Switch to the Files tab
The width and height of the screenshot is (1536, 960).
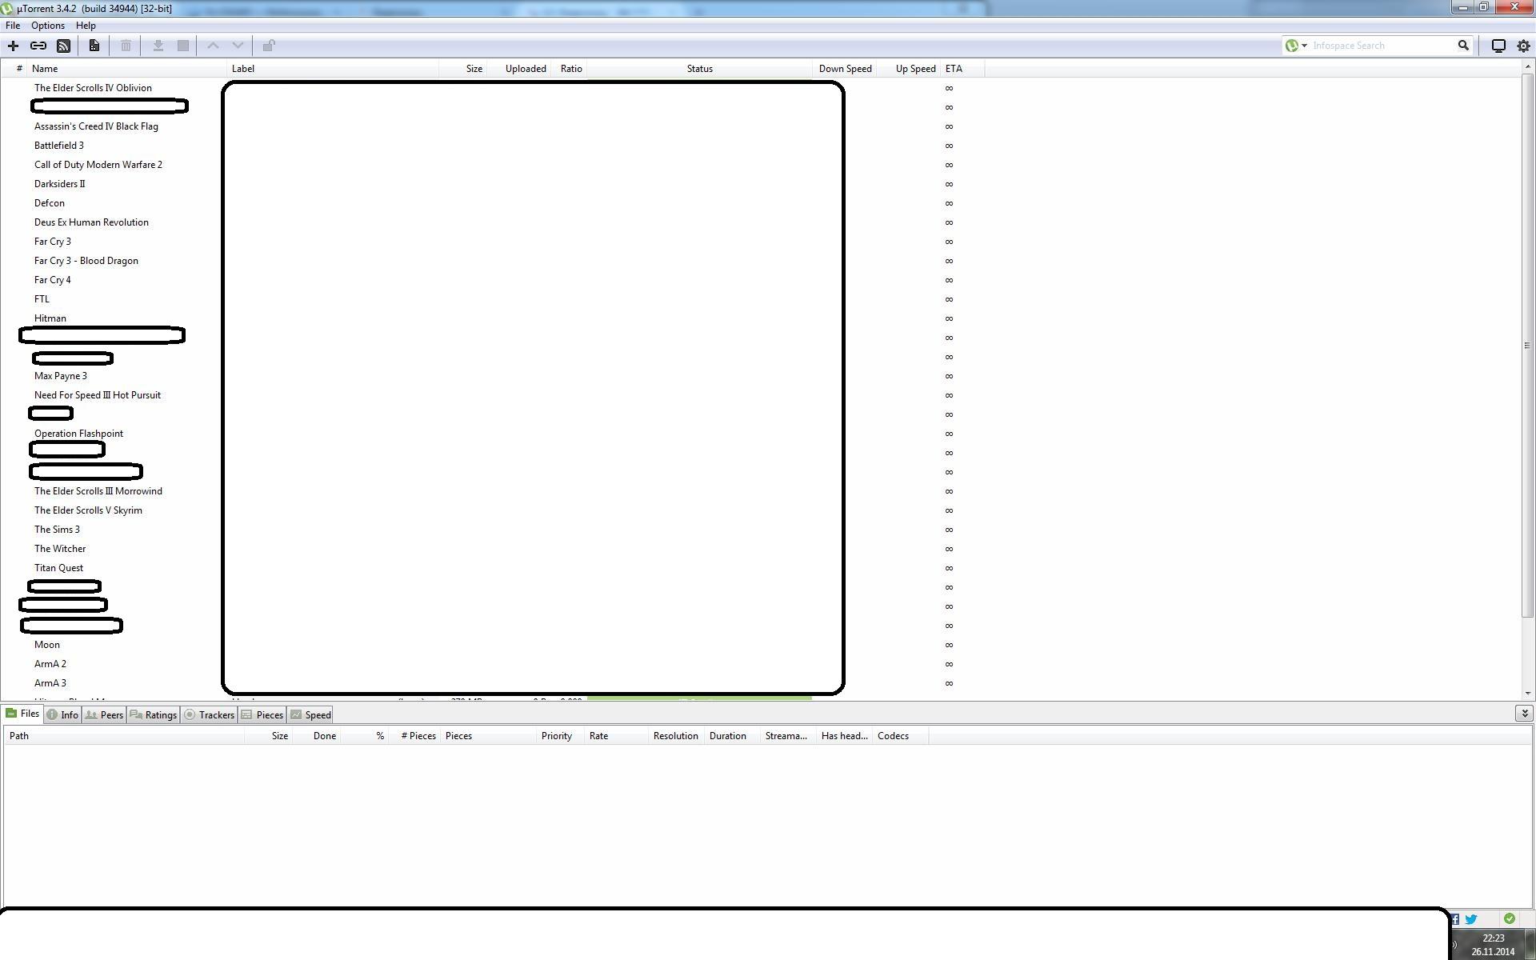[22, 714]
